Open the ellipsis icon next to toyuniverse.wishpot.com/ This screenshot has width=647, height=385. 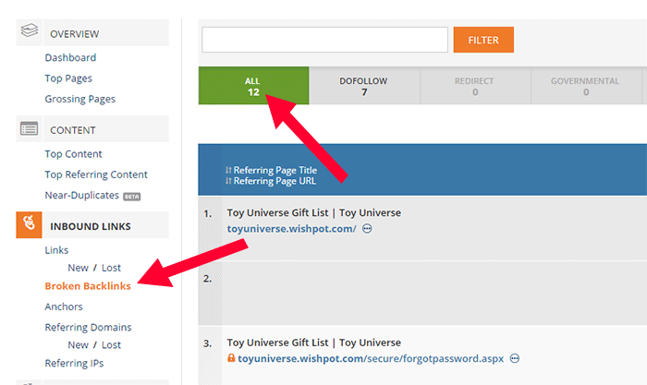coord(367,228)
